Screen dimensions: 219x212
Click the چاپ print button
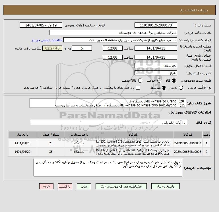(84, 186)
